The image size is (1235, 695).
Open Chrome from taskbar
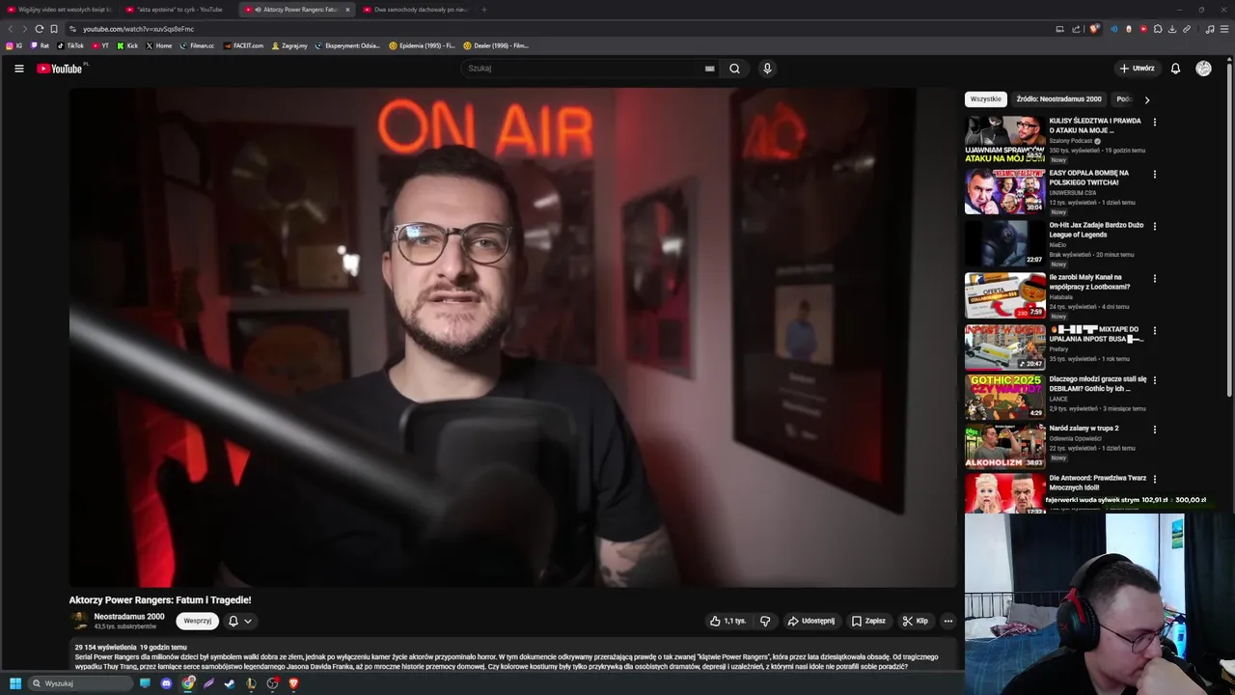coord(188,683)
